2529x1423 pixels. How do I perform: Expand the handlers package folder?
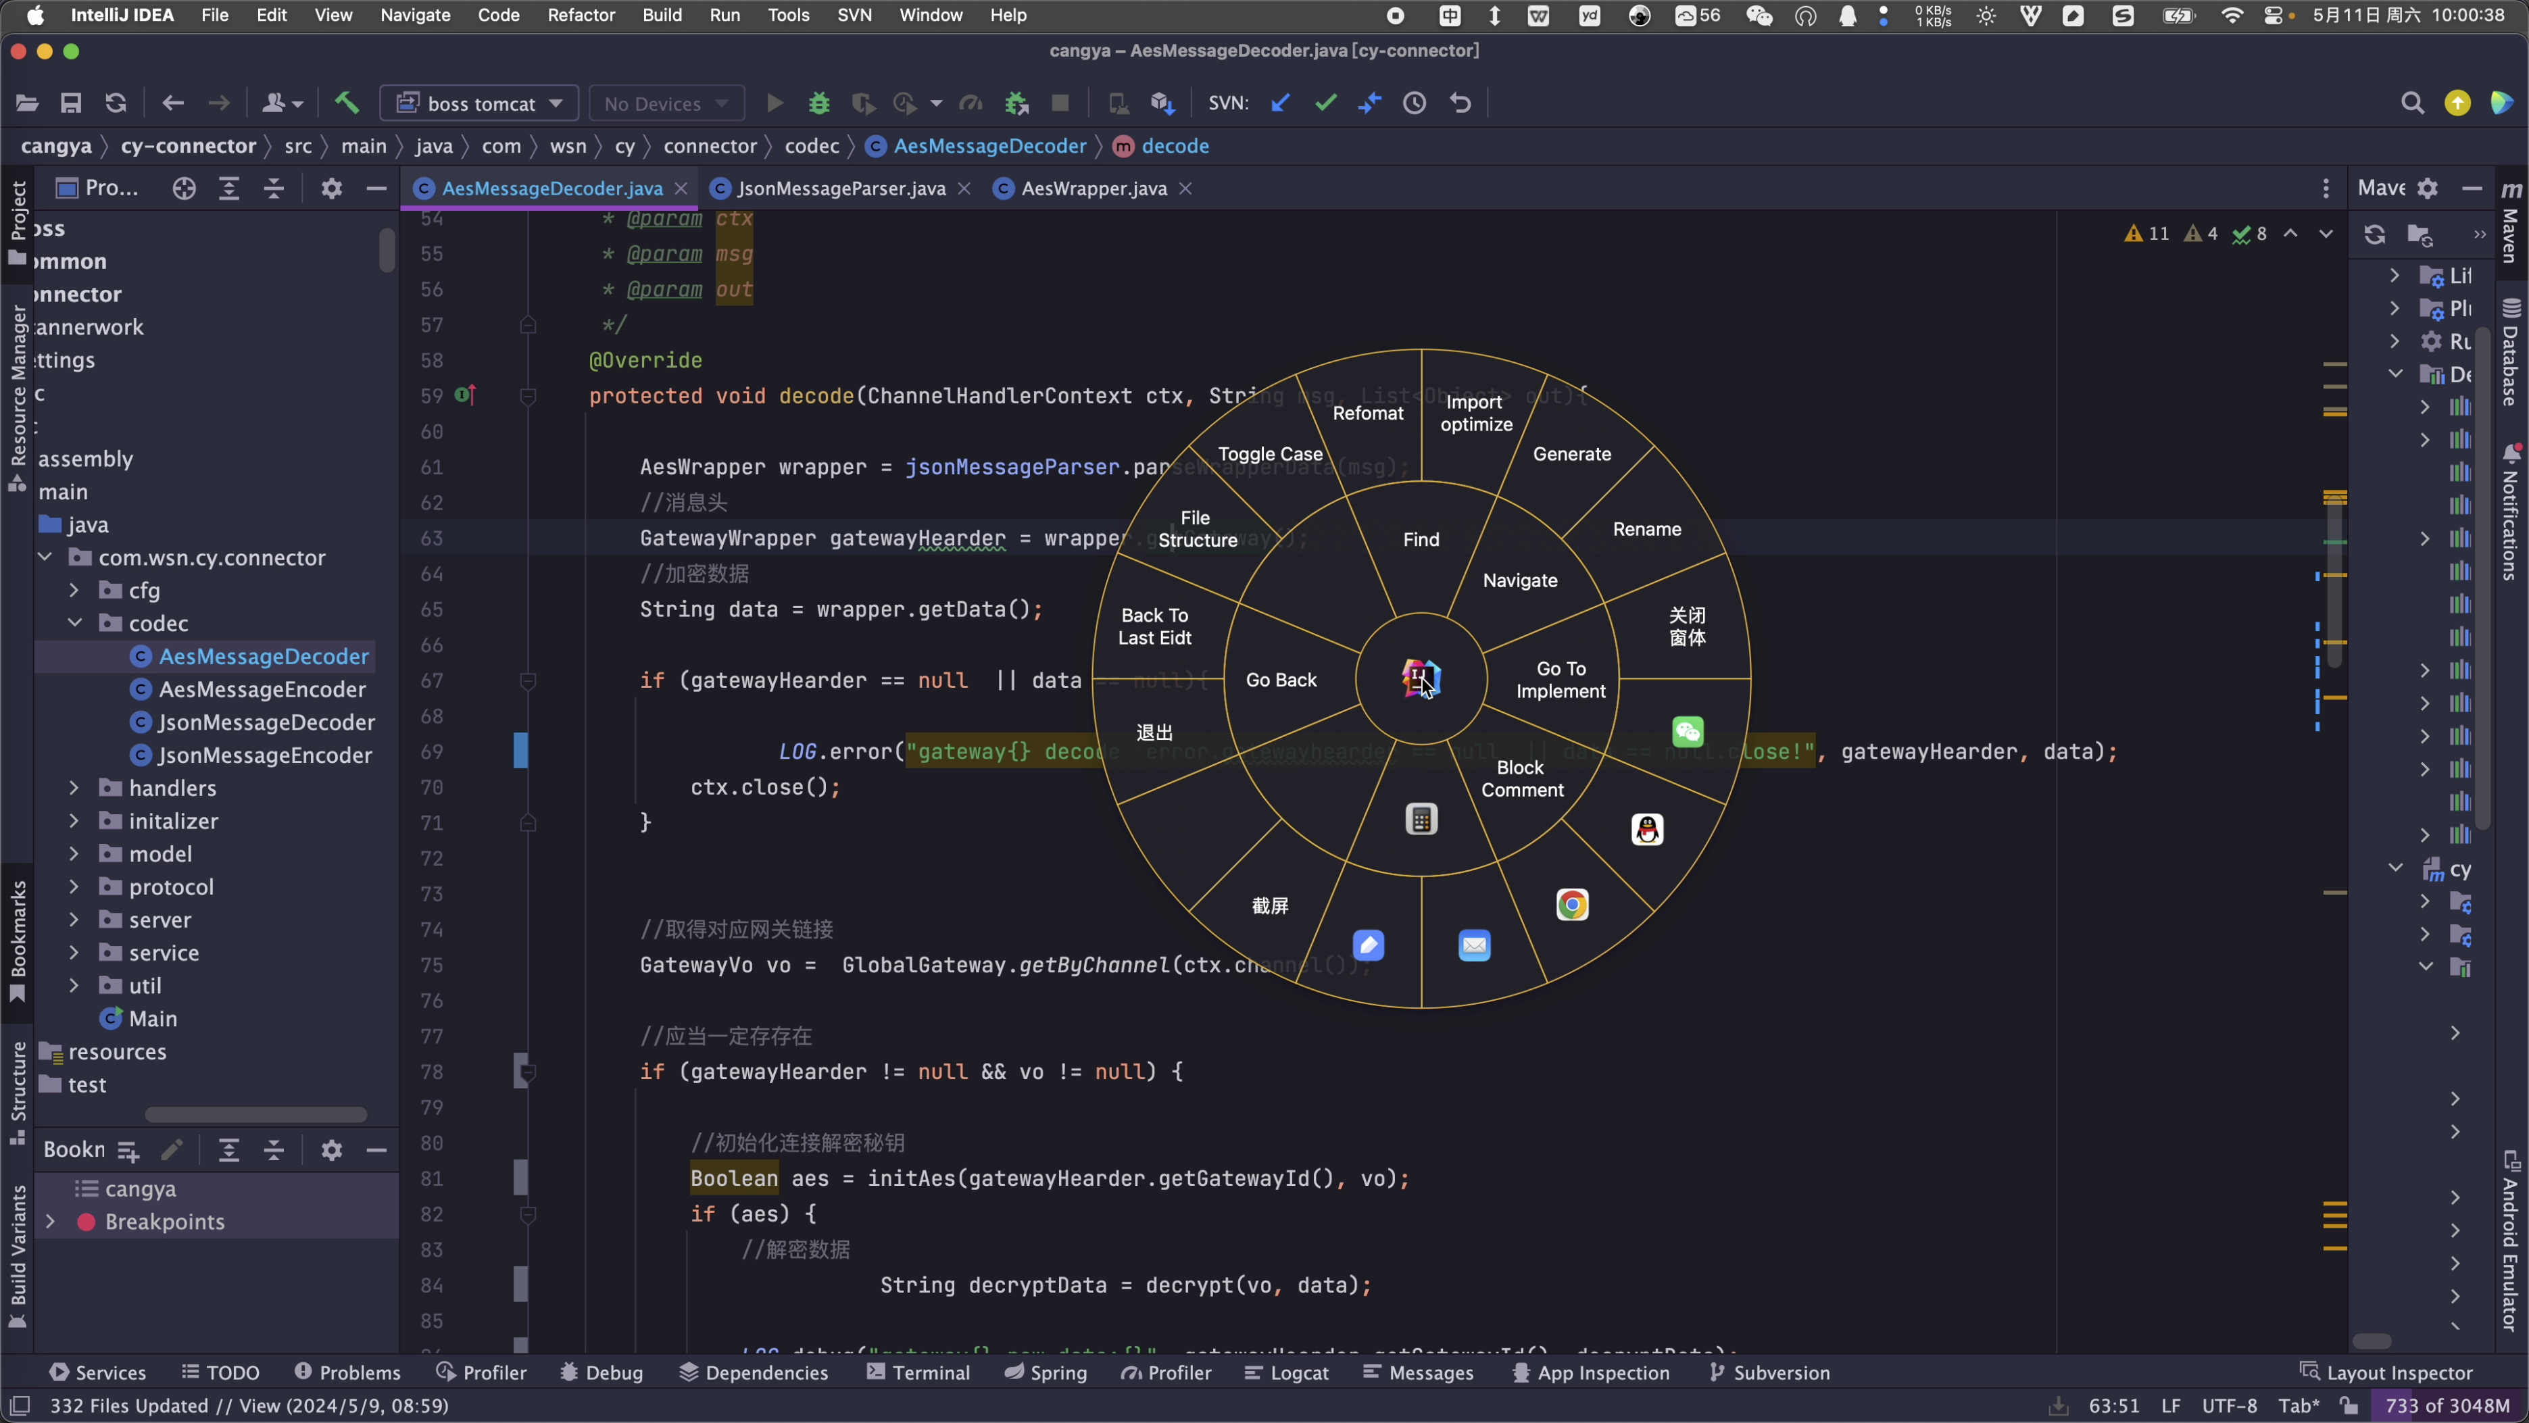click(74, 788)
